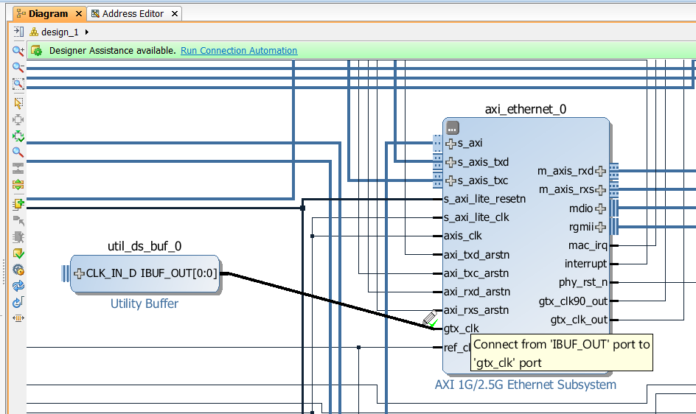Click the Designer Assistance gear icon
The image size is (696, 414).
pos(36,51)
